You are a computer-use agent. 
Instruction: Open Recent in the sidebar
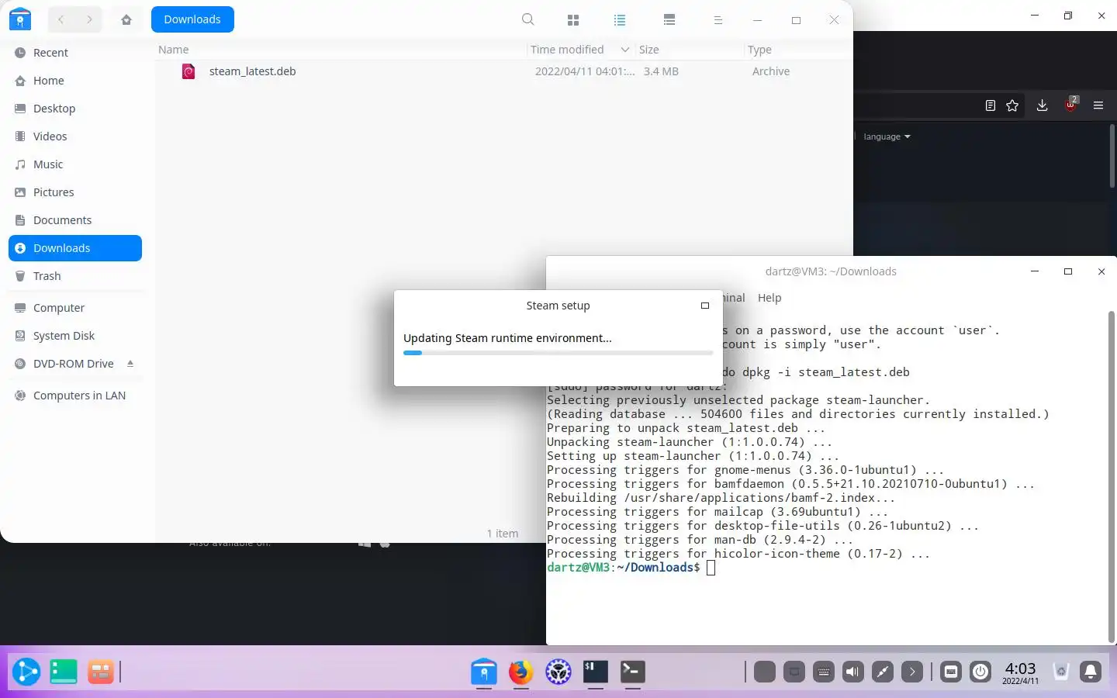[x=75, y=53]
